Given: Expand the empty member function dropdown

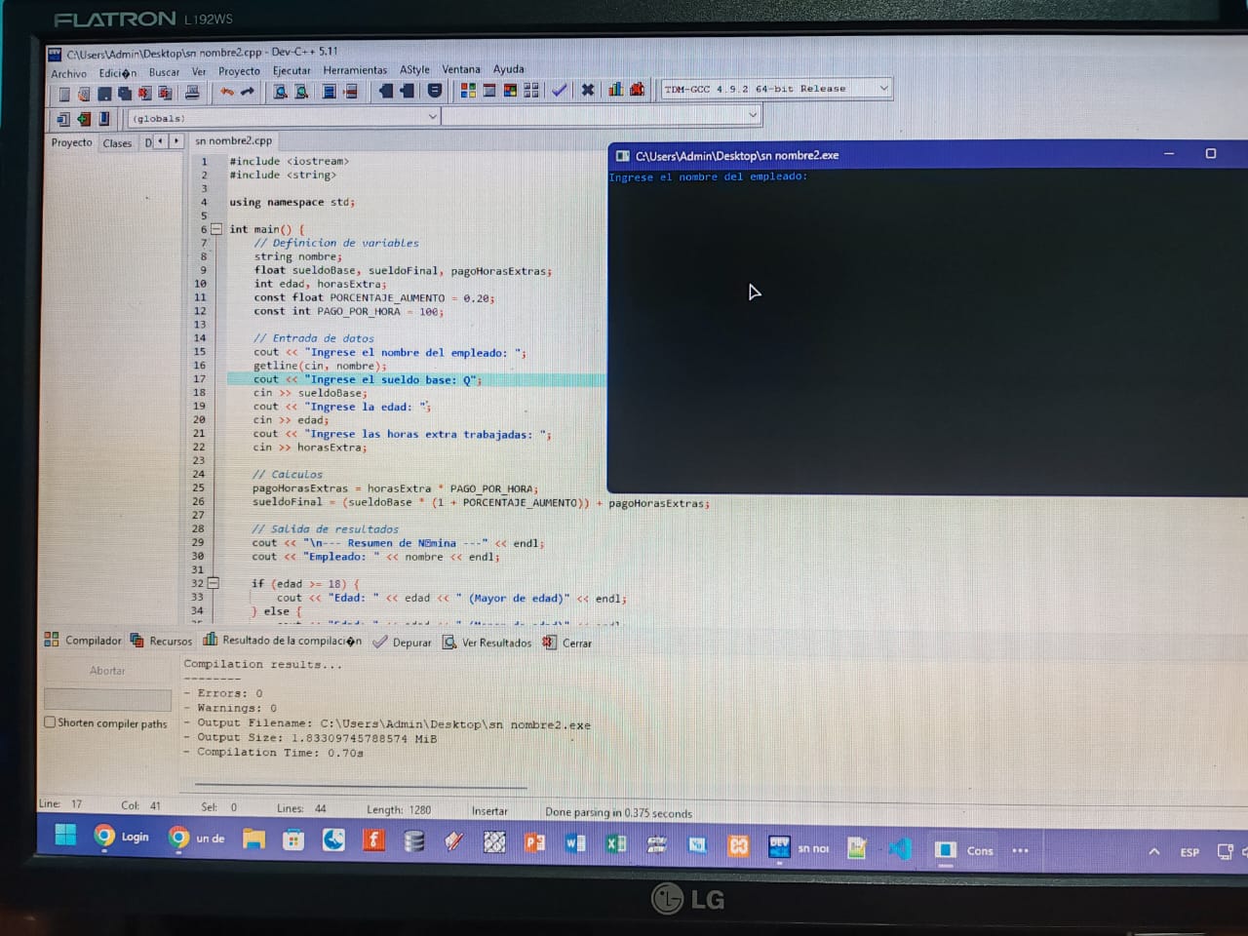Looking at the screenshot, I should (752, 115).
